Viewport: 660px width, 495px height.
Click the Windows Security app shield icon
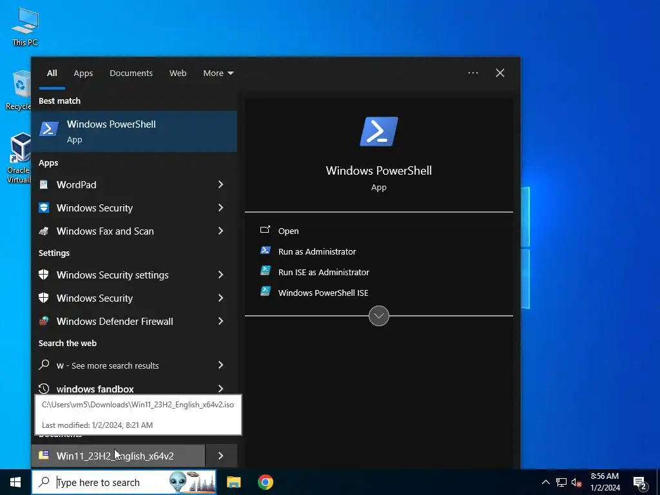point(44,208)
